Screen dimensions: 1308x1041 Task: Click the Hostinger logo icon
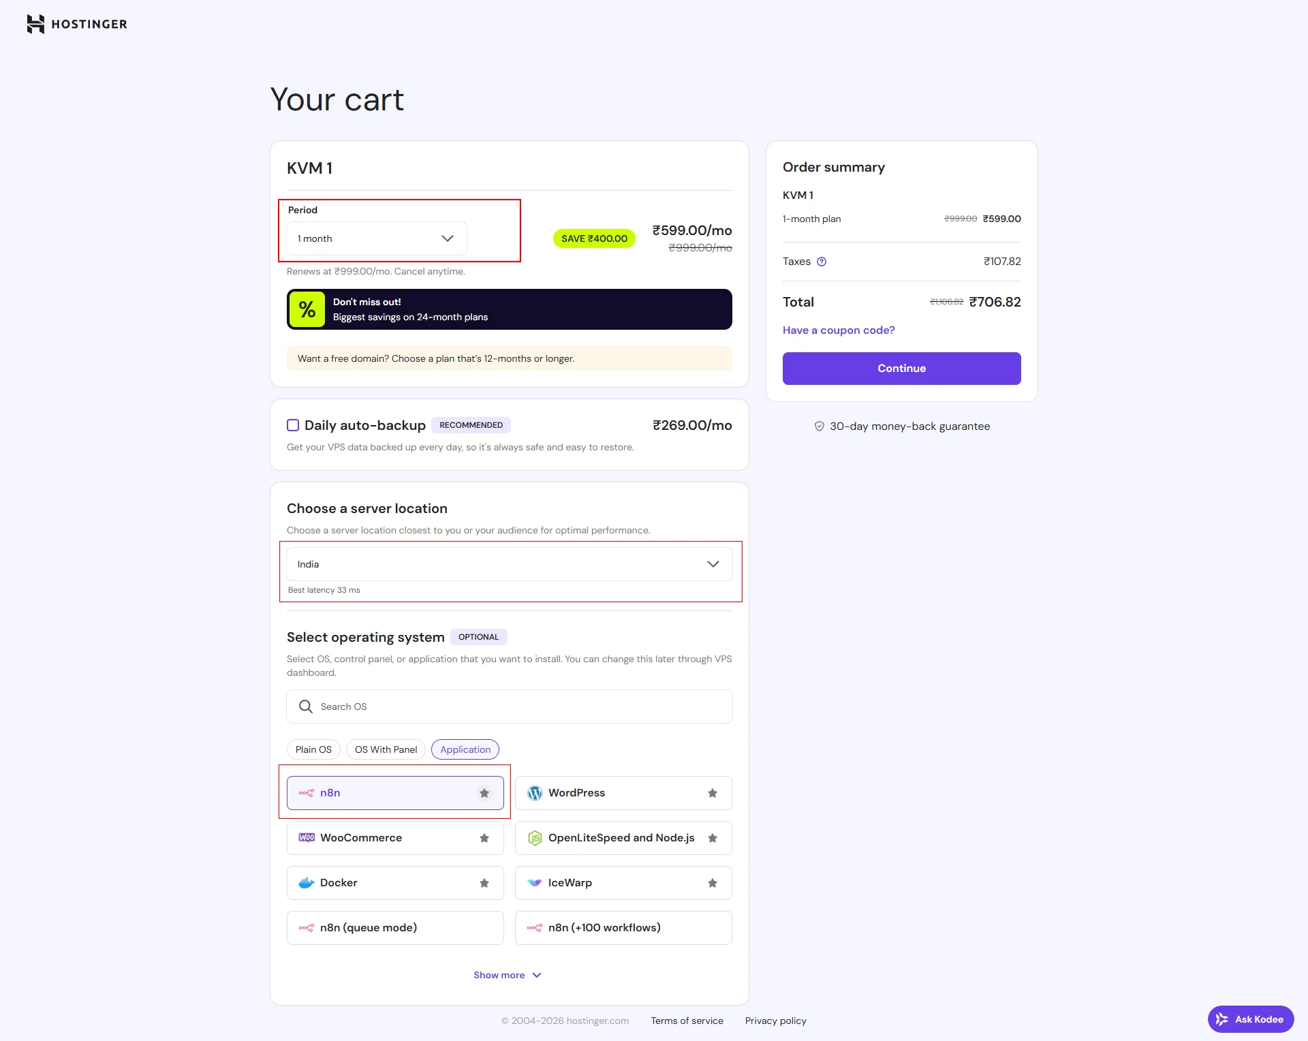[x=35, y=24]
